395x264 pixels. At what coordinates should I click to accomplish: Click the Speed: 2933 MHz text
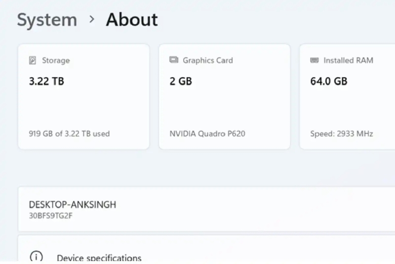coord(342,133)
